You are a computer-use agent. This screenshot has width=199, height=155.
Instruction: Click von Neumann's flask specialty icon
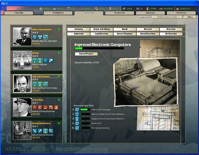[x=40, y=84]
